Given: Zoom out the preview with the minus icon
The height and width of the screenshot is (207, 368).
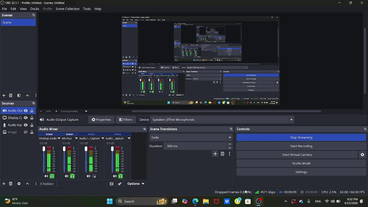Looking at the screenshot, I should pyautogui.click(x=41, y=111).
